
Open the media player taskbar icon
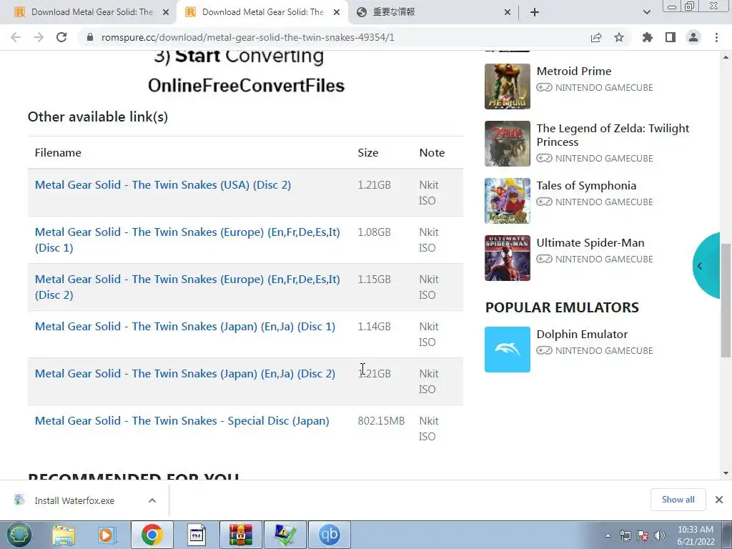coord(107,535)
